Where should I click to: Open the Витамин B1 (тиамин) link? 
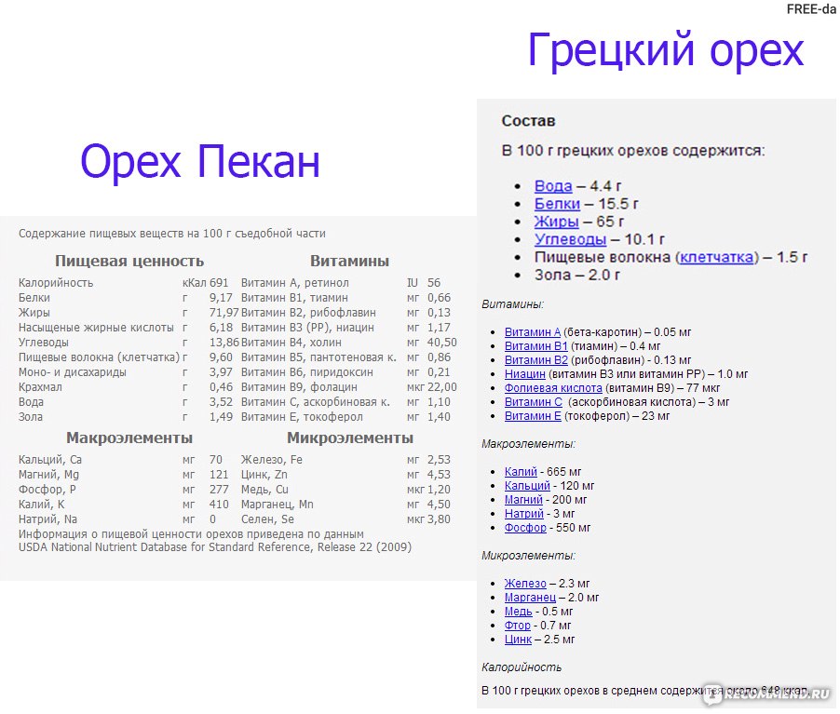535,345
